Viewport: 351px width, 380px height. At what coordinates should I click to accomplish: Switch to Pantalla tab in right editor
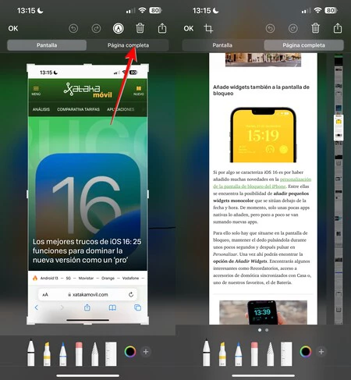(222, 45)
